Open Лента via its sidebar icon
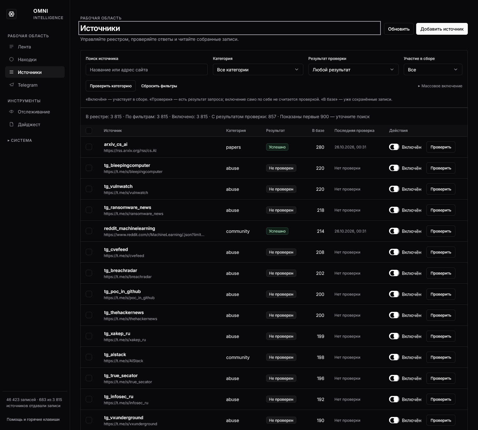478x430 pixels. click(x=11, y=47)
